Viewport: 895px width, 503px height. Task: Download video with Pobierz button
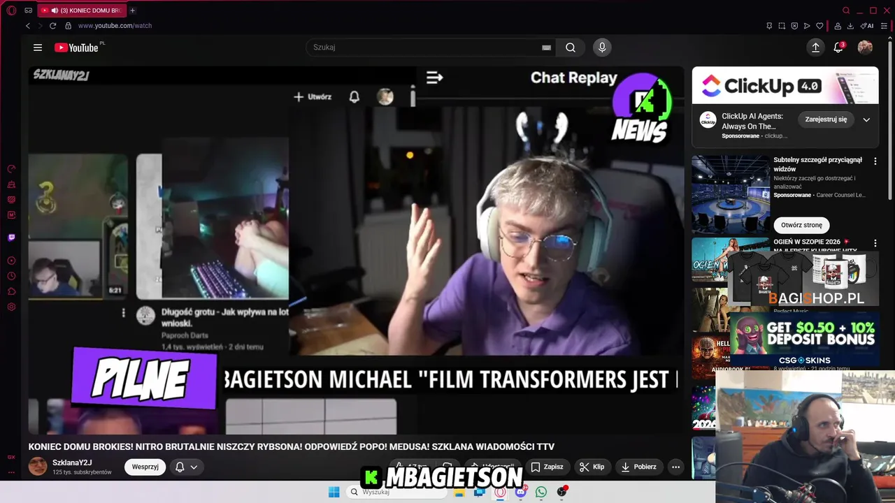click(638, 467)
